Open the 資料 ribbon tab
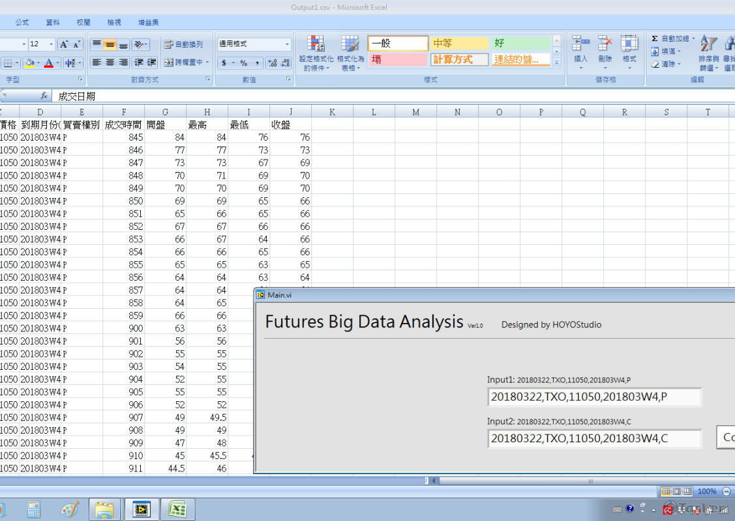This screenshot has width=735, height=521. [53, 22]
